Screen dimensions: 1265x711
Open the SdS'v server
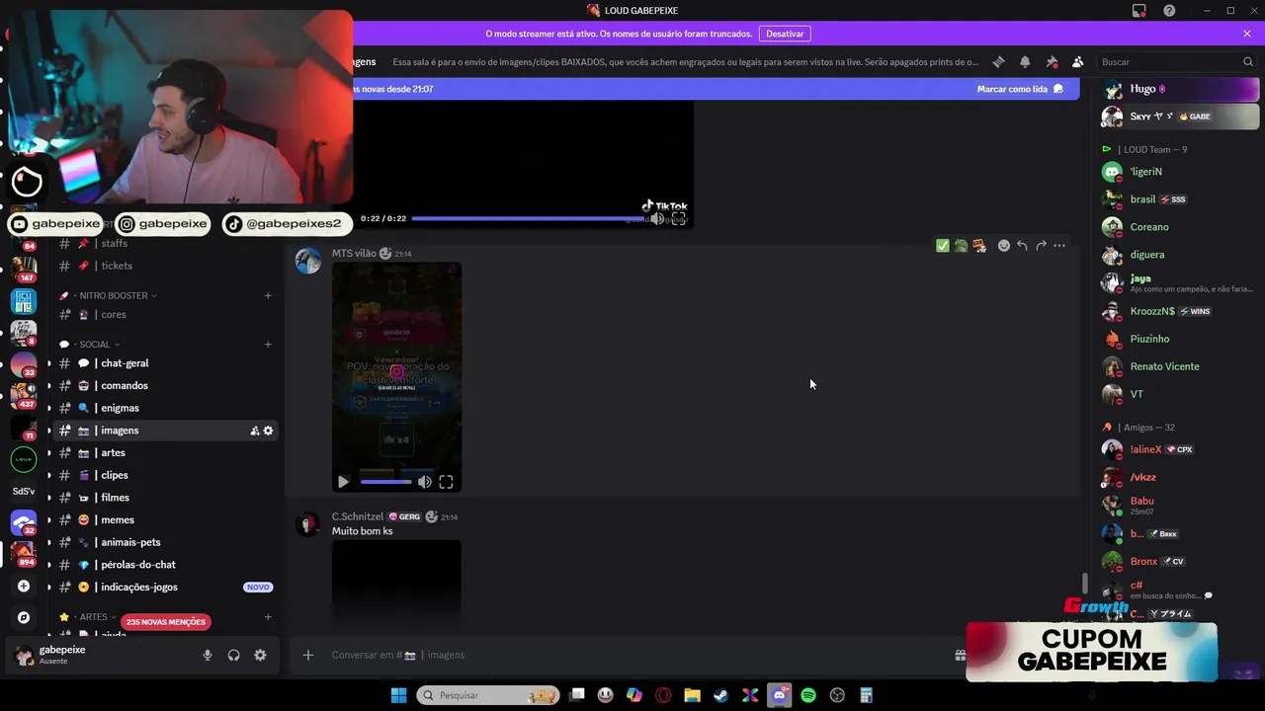tap(24, 491)
